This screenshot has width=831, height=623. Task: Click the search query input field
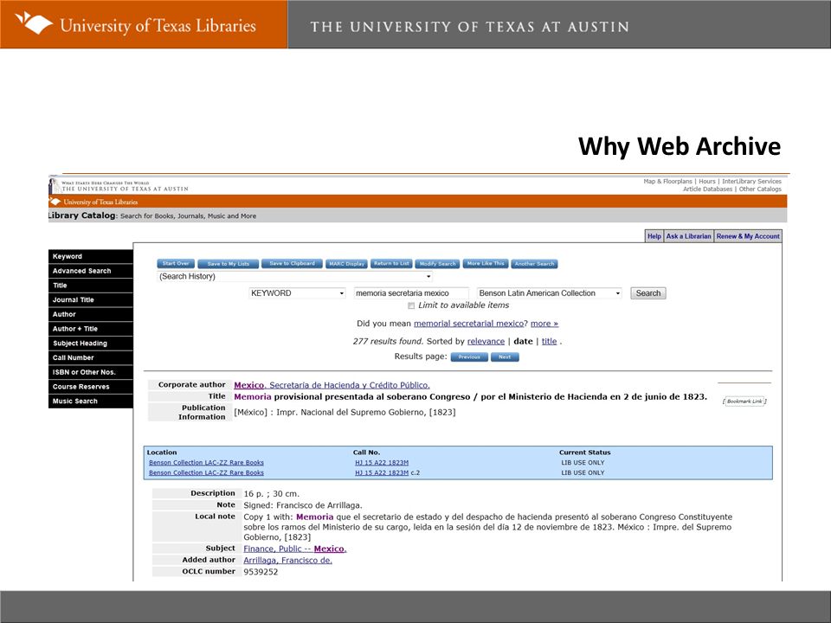pyautogui.click(x=410, y=293)
